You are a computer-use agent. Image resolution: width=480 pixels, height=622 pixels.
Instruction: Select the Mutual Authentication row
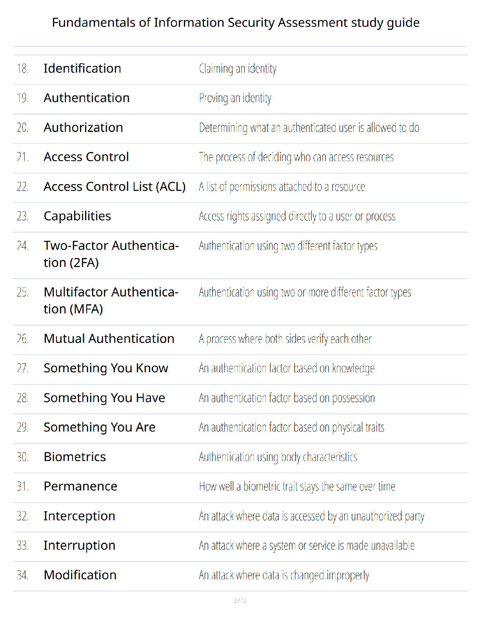click(x=240, y=339)
